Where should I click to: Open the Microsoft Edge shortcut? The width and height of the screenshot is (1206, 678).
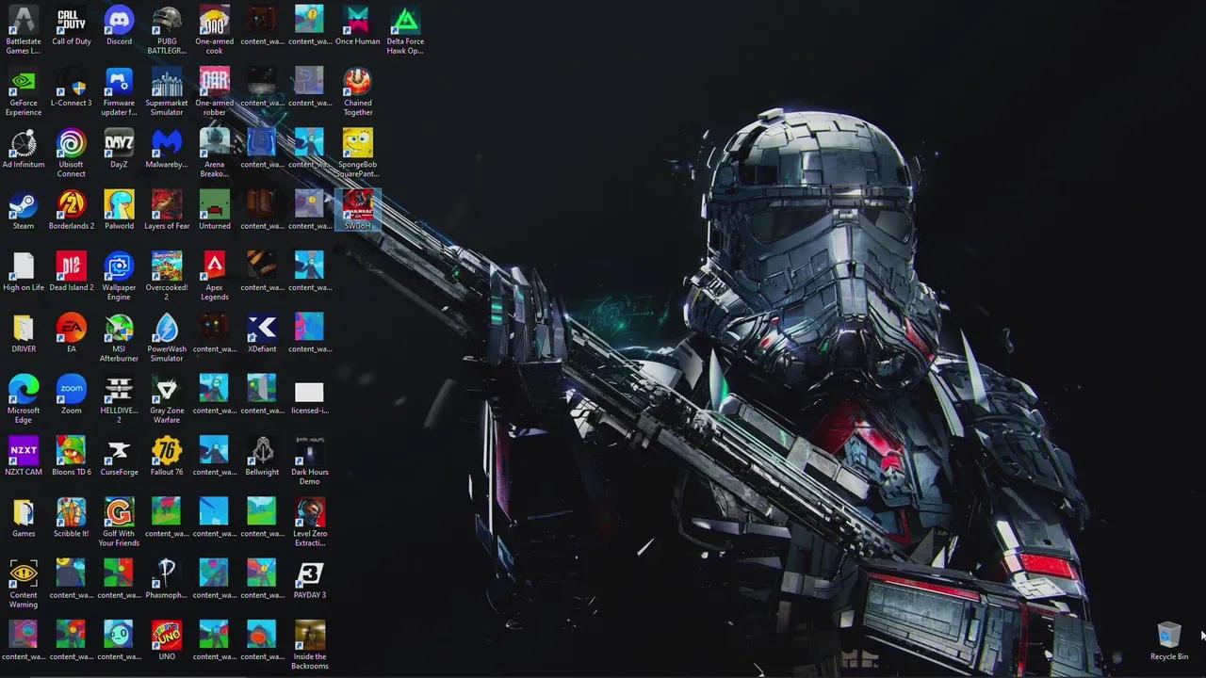24,398
